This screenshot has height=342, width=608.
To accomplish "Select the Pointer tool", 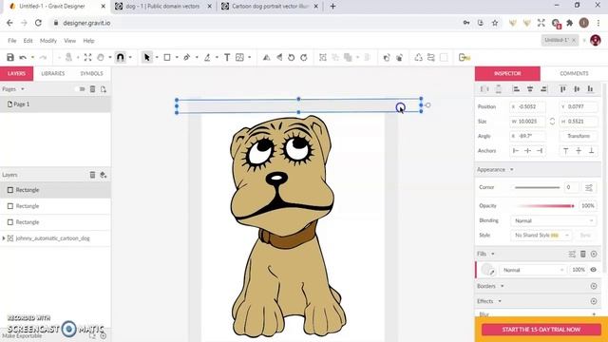I will click(146, 57).
